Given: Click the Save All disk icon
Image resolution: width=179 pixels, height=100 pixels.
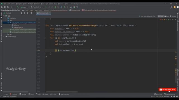Looking at the screenshot, I should (x=5, y=7).
